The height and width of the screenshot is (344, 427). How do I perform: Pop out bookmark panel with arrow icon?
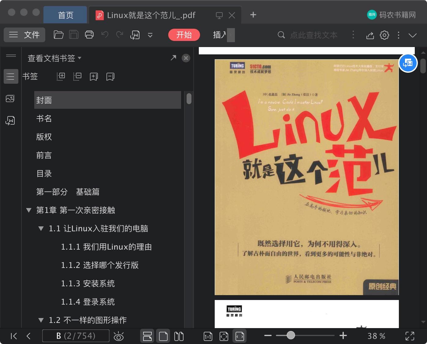point(173,58)
